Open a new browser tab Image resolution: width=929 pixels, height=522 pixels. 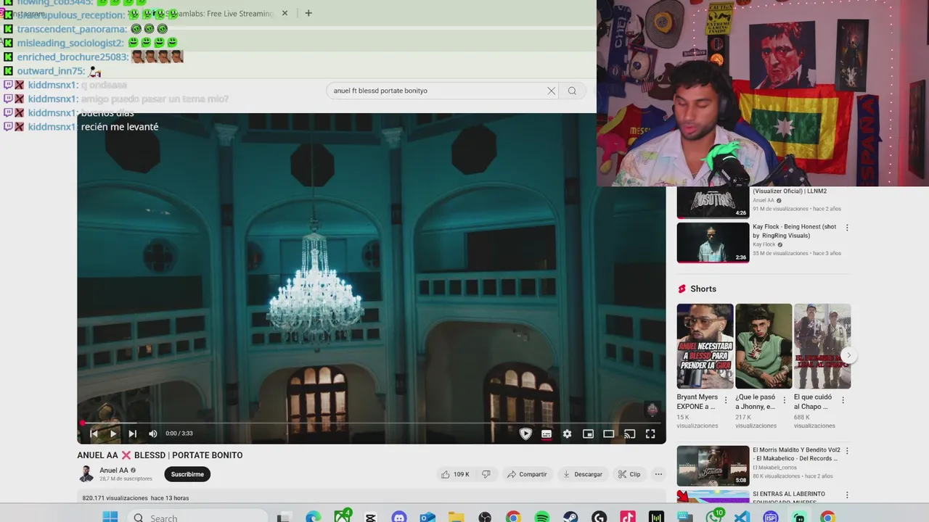[x=308, y=13]
